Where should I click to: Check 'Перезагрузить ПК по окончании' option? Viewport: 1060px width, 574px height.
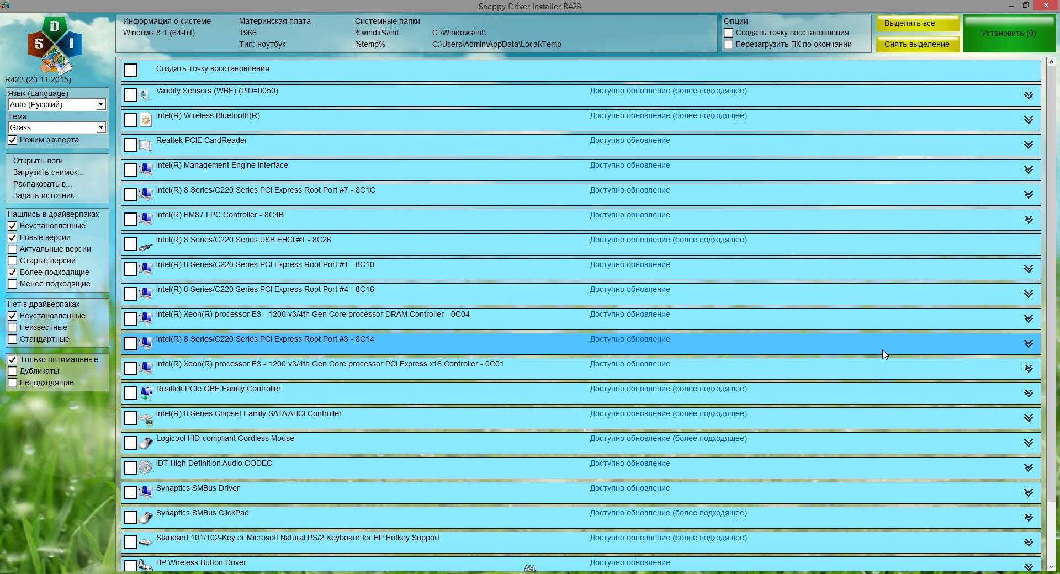728,44
